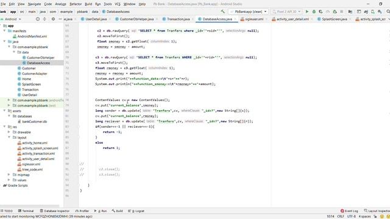The image size is (390, 219).
Task: Switch to the sigleuser.xml tab
Action: pyautogui.click(x=254, y=19)
